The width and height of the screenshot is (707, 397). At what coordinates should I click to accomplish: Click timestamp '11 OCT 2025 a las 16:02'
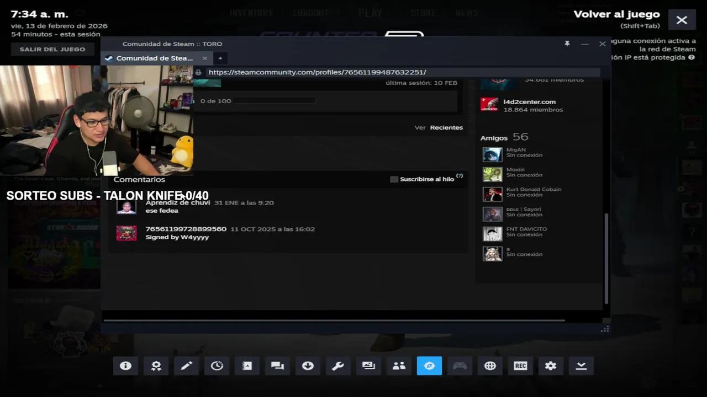point(273,229)
